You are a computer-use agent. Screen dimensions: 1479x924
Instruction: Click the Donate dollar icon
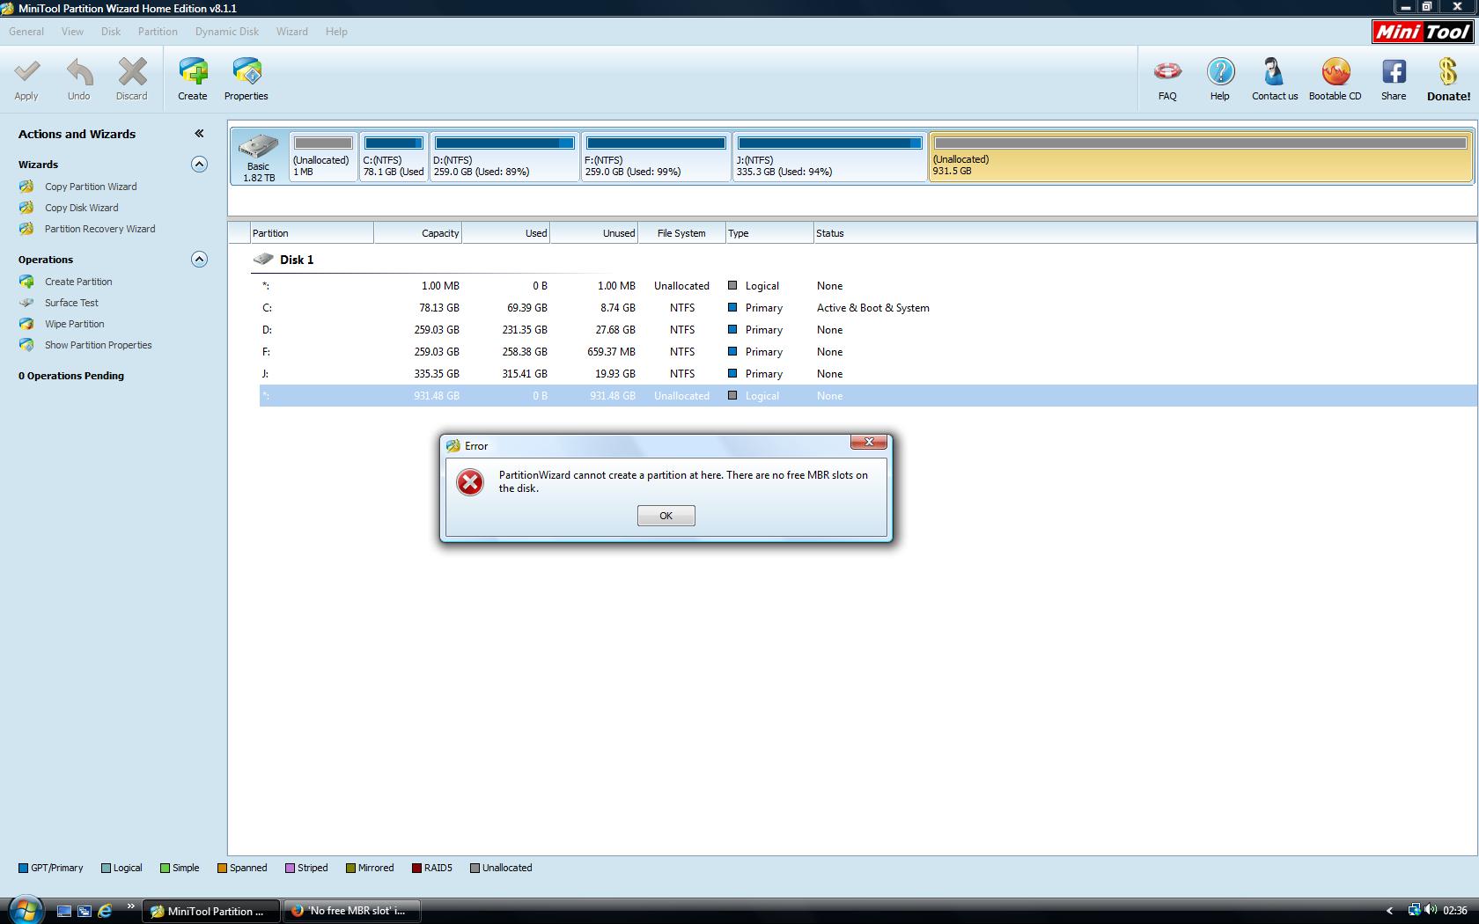tap(1448, 71)
